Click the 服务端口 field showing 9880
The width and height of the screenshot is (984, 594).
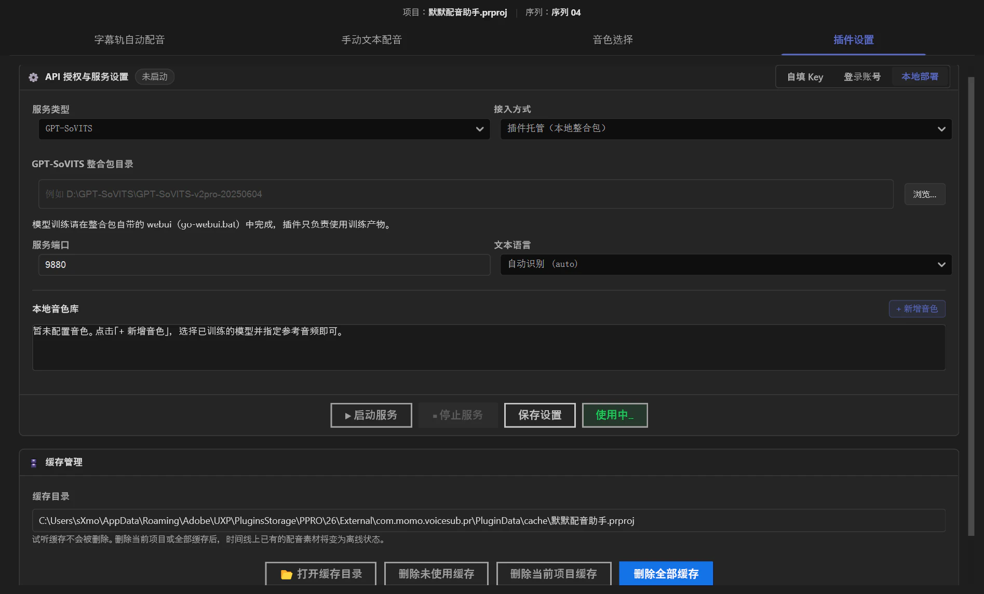tap(264, 265)
